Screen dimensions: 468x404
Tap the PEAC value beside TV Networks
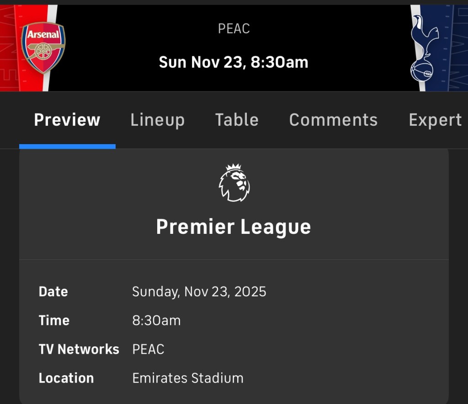[148, 349]
